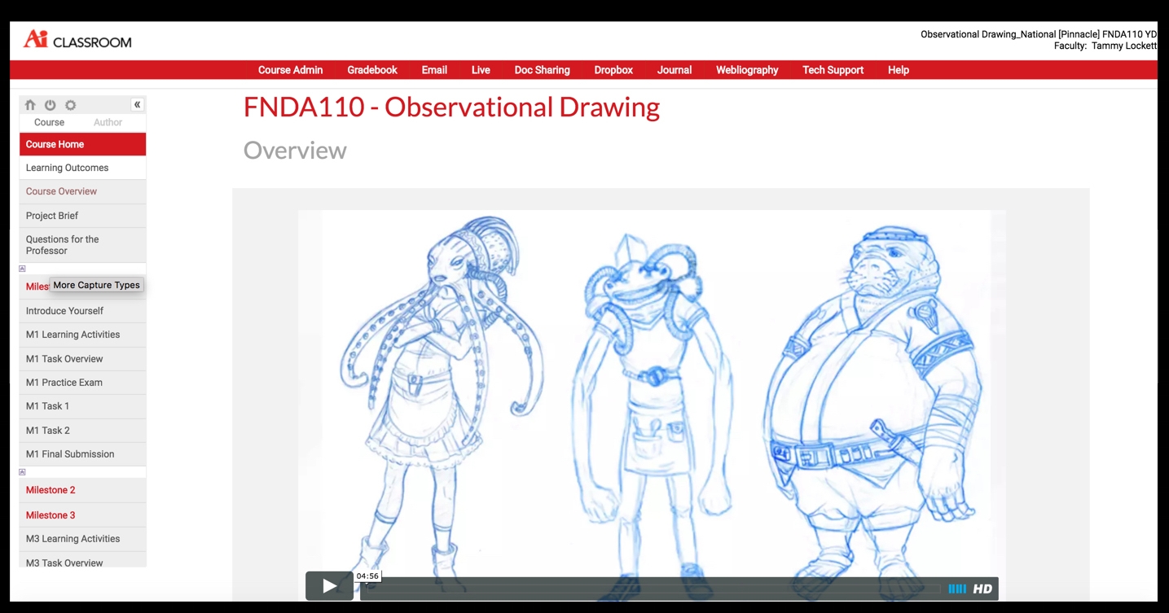Select Course Home in the sidebar
Viewport: 1169px width, 613px height.
pyautogui.click(x=82, y=144)
